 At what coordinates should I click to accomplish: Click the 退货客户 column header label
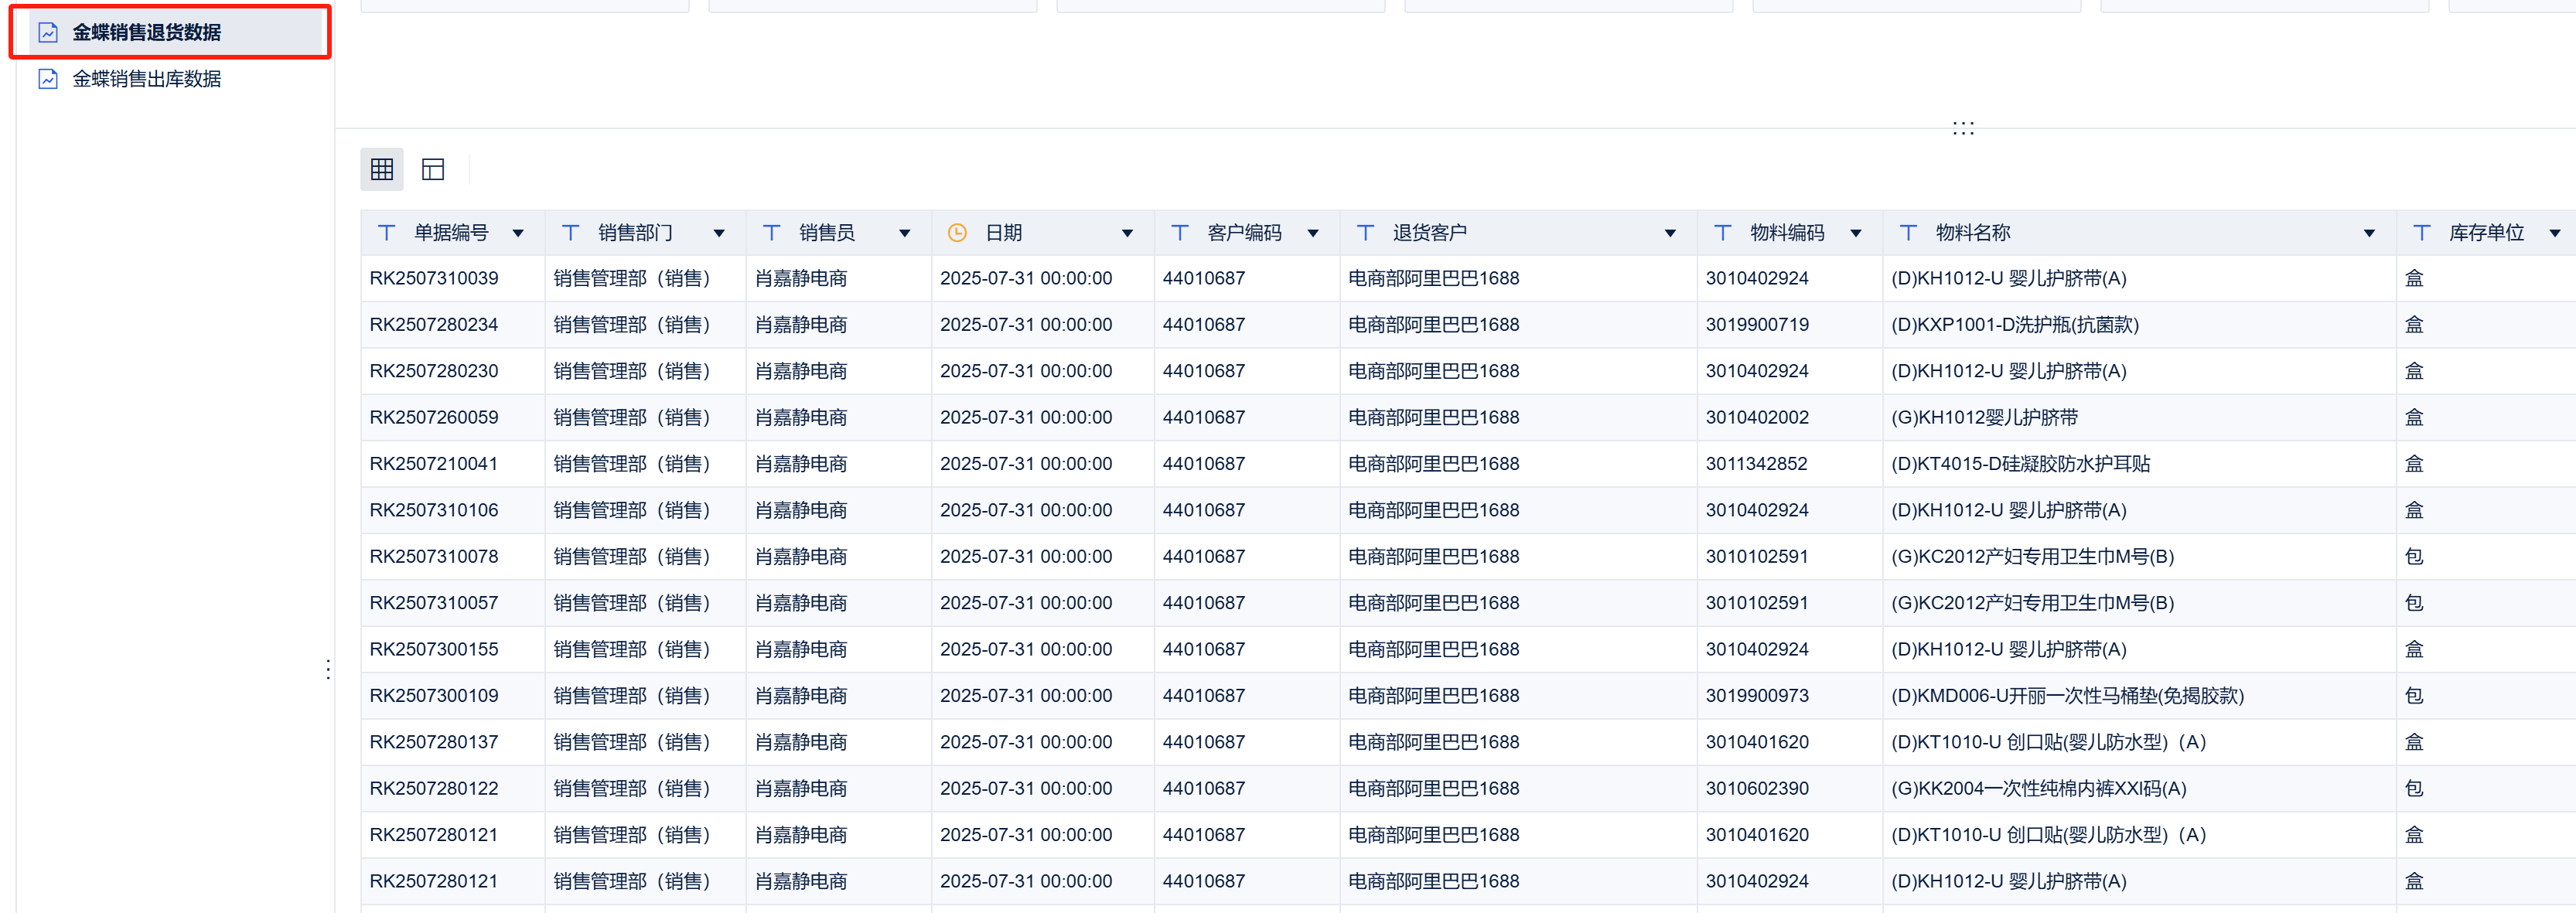pos(1430,233)
